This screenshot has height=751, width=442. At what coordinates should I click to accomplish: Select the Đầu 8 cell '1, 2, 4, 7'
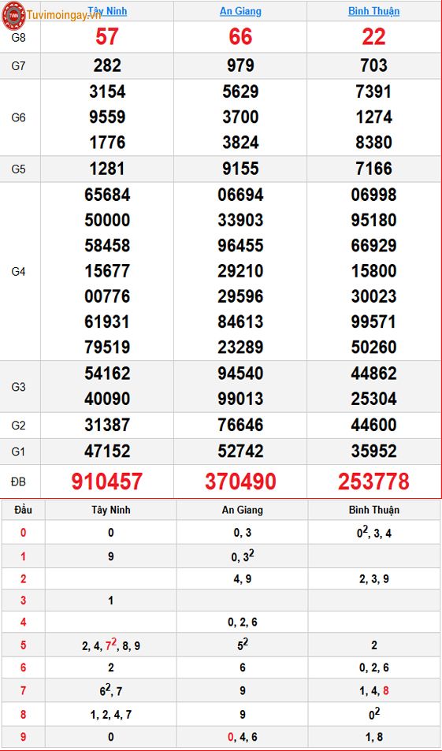point(110,715)
